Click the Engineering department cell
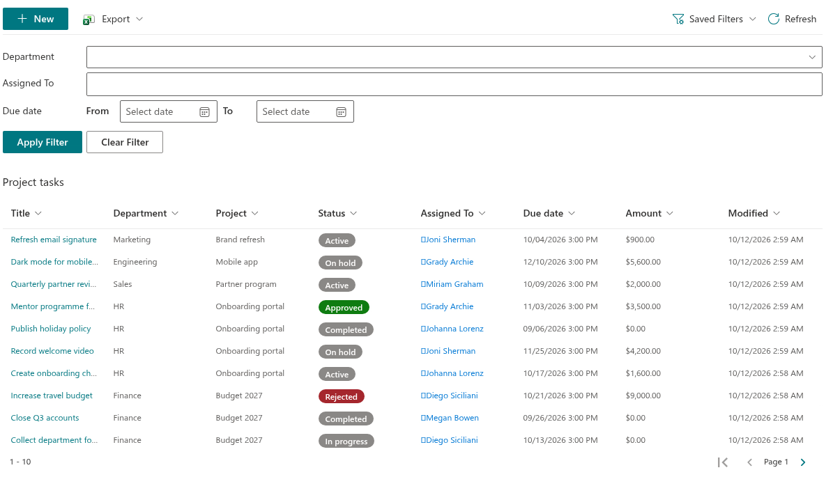 click(x=135, y=262)
